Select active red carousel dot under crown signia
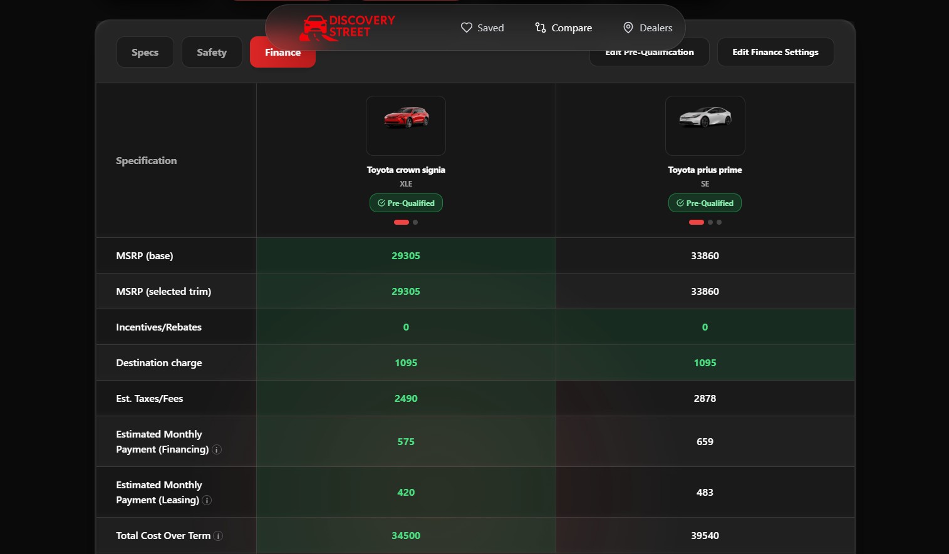The height and width of the screenshot is (554, 949). pyautogui.click(x=402, y=222)
